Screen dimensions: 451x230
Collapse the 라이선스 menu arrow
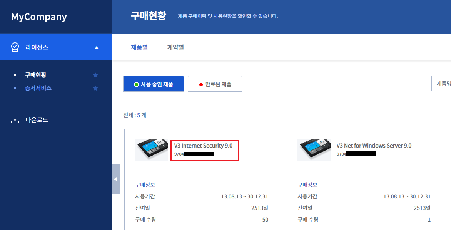tap(97, 47)
